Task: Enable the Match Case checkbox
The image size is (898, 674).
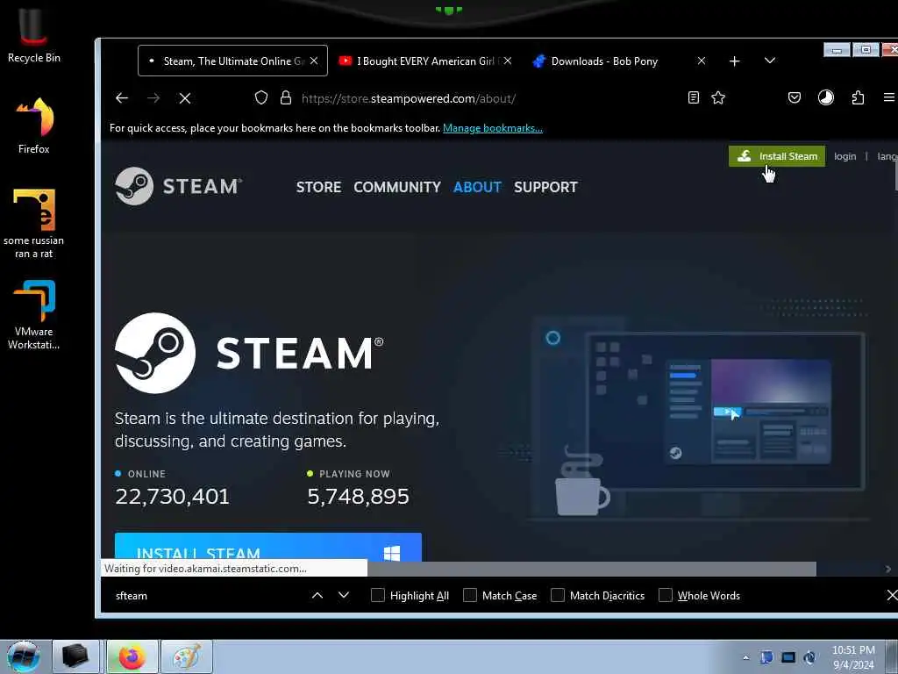Action: [x=470, y=596]
